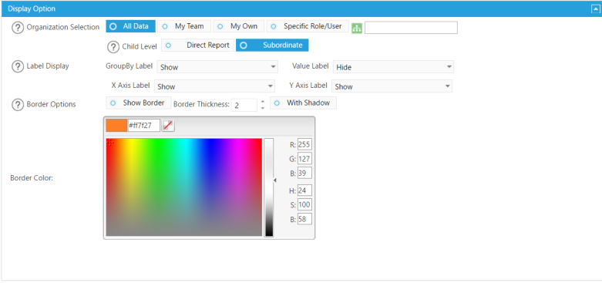Select the My Team option
Screen dimensions: 602x283
[x=184, y=26]
